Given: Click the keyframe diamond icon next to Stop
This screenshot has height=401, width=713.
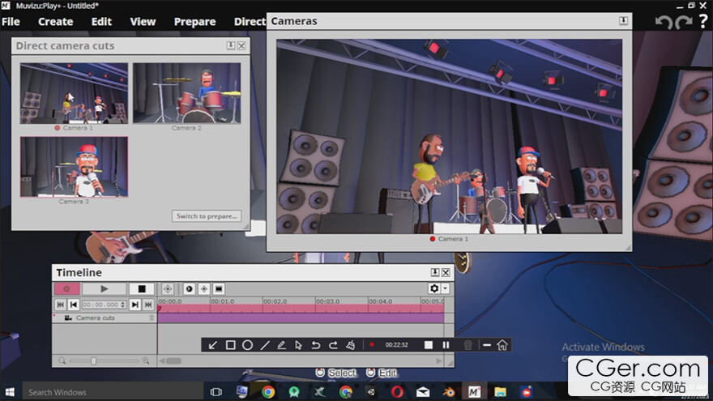Looking at the screenshot, I should 168,288.
